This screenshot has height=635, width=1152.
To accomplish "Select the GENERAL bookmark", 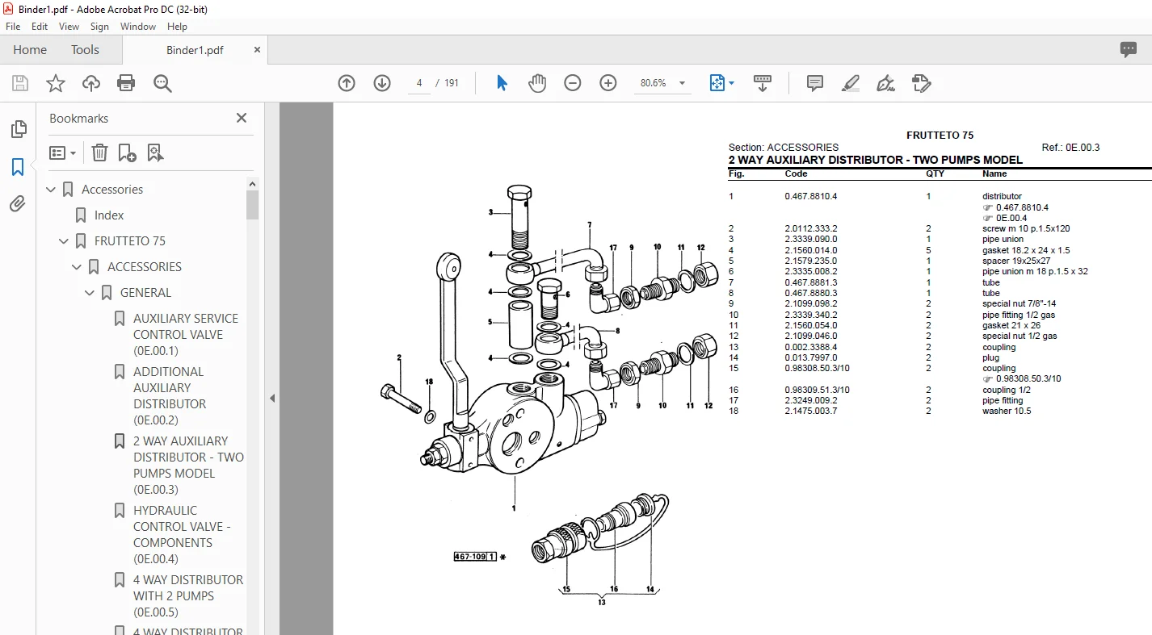I will 145,293.
